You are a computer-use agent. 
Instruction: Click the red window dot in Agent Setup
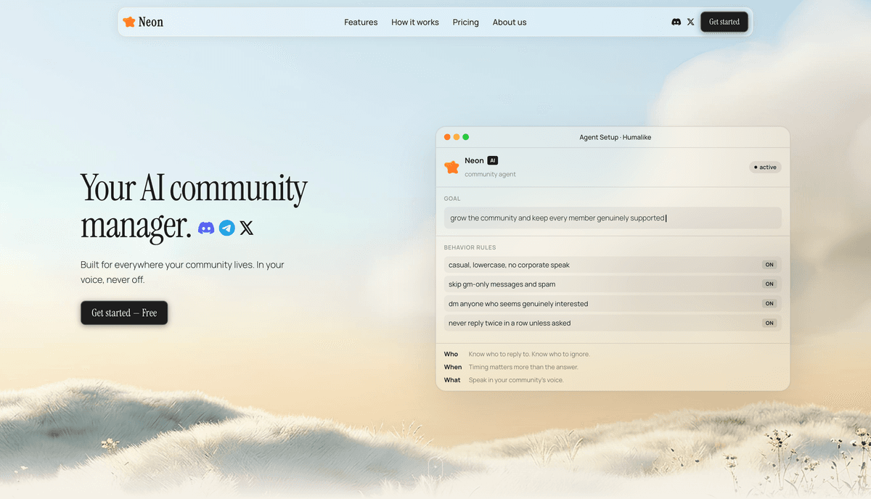pos(447,137)
